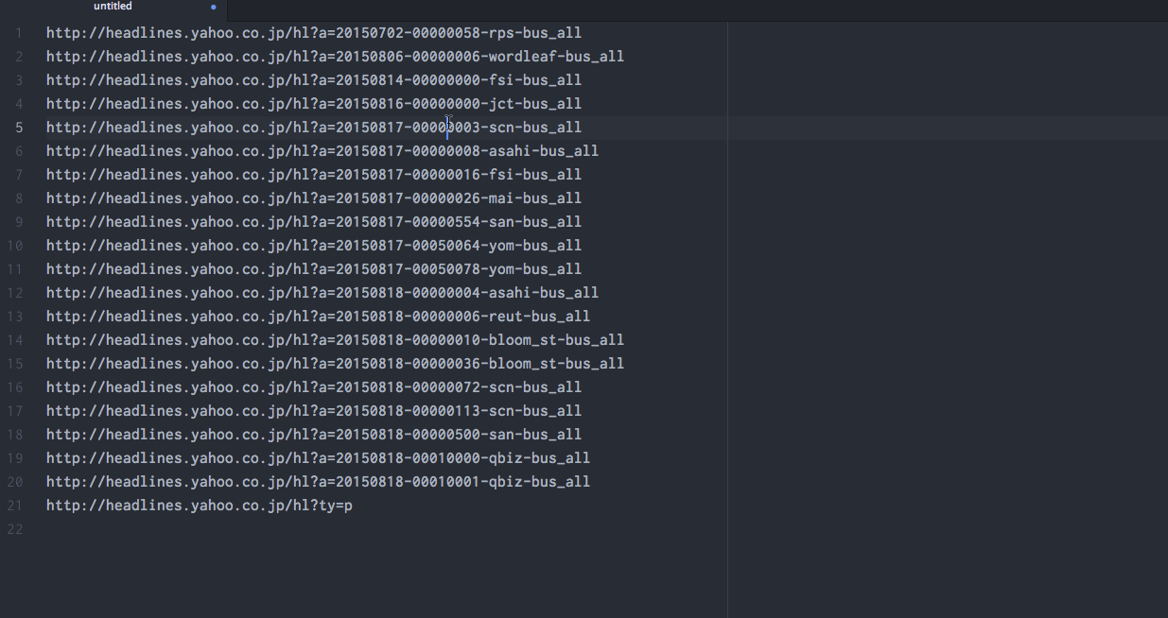Click the URL ending 00000113-scn-bus_all
Viewport: 1168px width, 618px height.
pos(314,411)
